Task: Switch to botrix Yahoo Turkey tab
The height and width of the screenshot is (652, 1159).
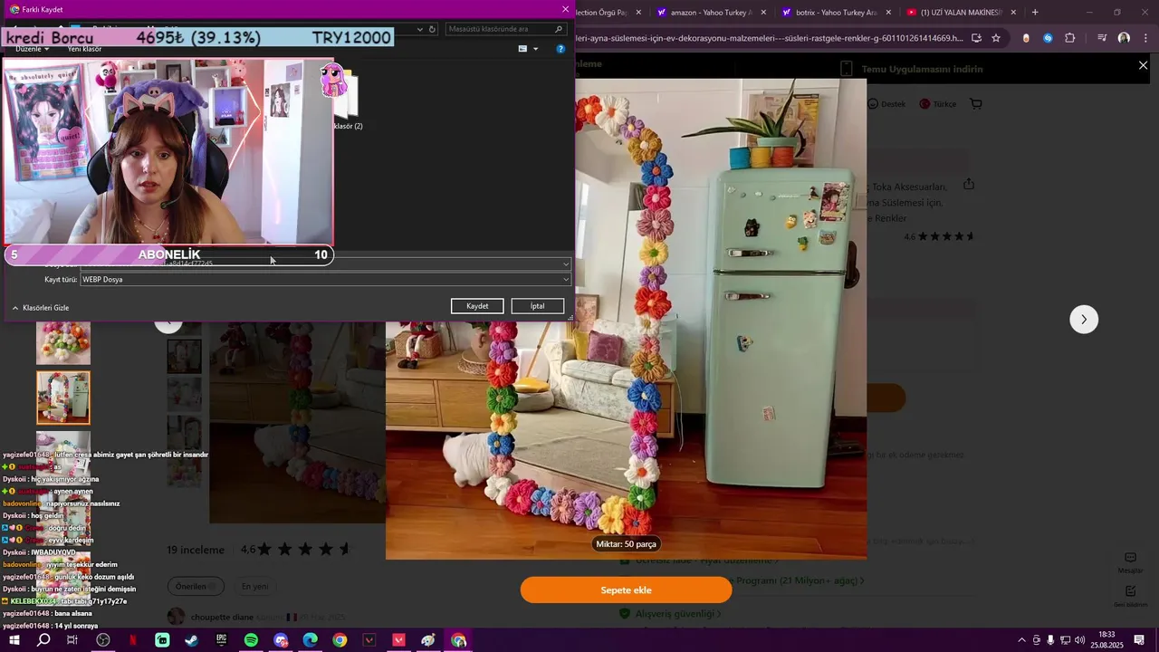Action: tap(834, 13)
